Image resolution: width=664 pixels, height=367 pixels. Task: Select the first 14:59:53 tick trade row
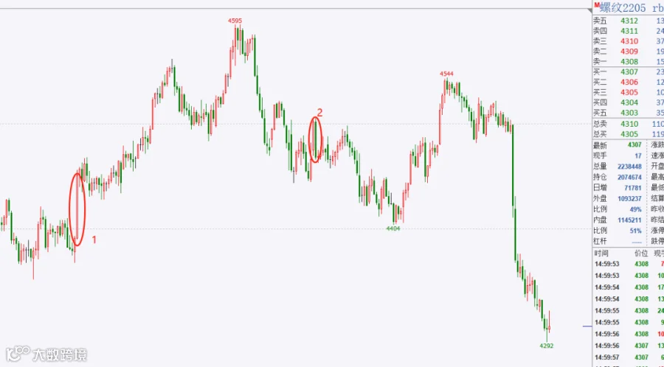[x=629, y=264]
